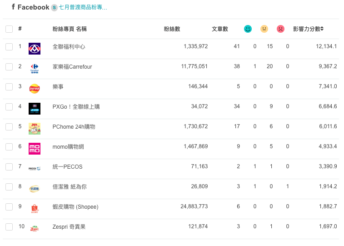The height and width of the screenshot is (246, 344).
Task: Click the yellow neutral face column icon
Action: [x=264, y=29]
